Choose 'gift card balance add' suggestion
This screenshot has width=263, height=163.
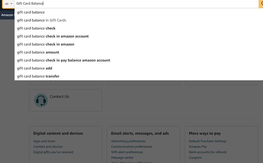(34, 68)
